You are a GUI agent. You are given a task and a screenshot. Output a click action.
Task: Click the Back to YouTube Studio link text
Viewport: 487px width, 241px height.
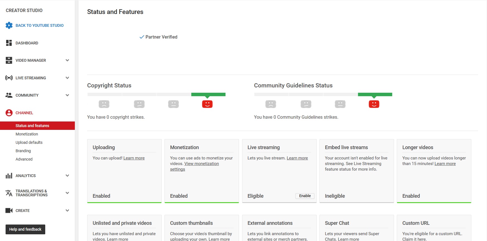(x=40, y=25)
